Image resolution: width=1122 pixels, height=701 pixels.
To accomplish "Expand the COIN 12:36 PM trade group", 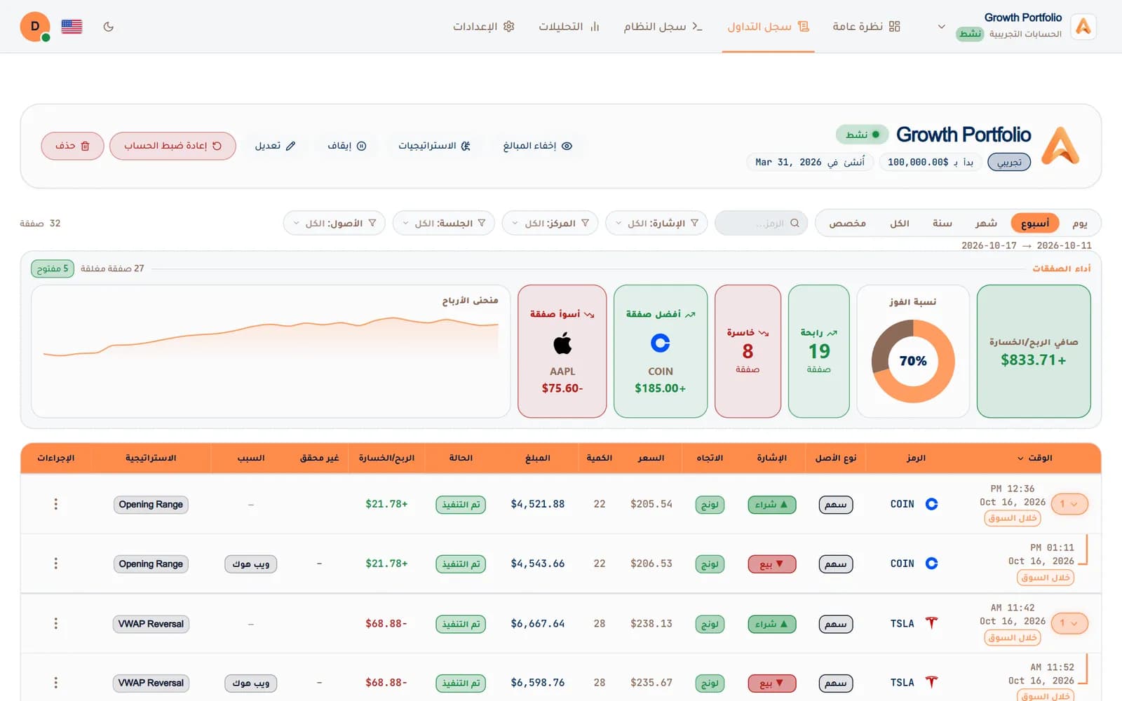I will pyautogui.click(x=1069, y=504).
